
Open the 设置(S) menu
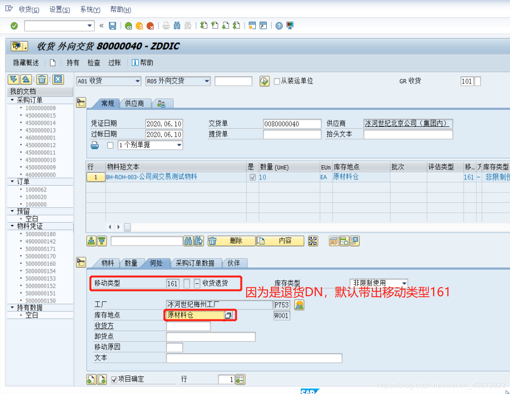[60, 9]
